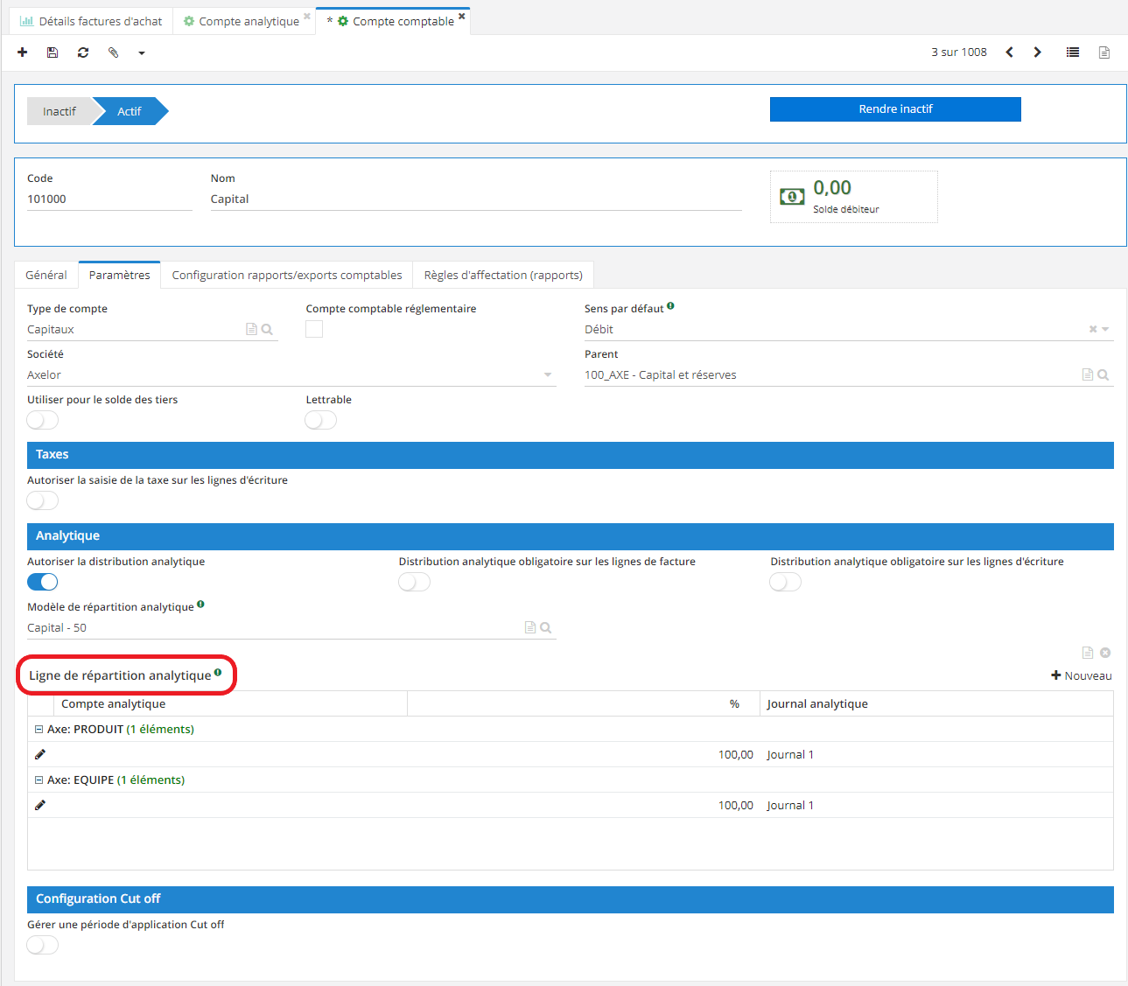Tick the Compte comptable réglementaire checkbox
The width and height of the screenshot is (1128, 986).
pyautogui.click(x=314, y=329)
